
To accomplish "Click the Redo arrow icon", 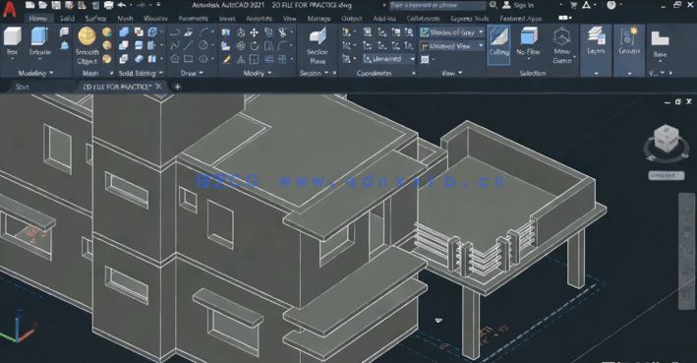I will pos(141,5).
